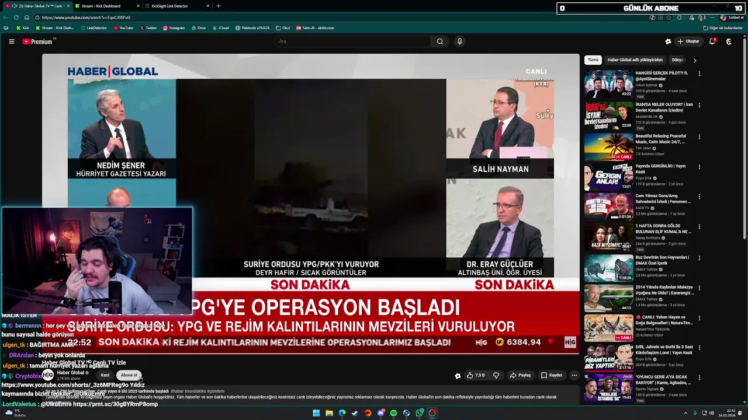Open the YouTube bookmark

(123, 28)
